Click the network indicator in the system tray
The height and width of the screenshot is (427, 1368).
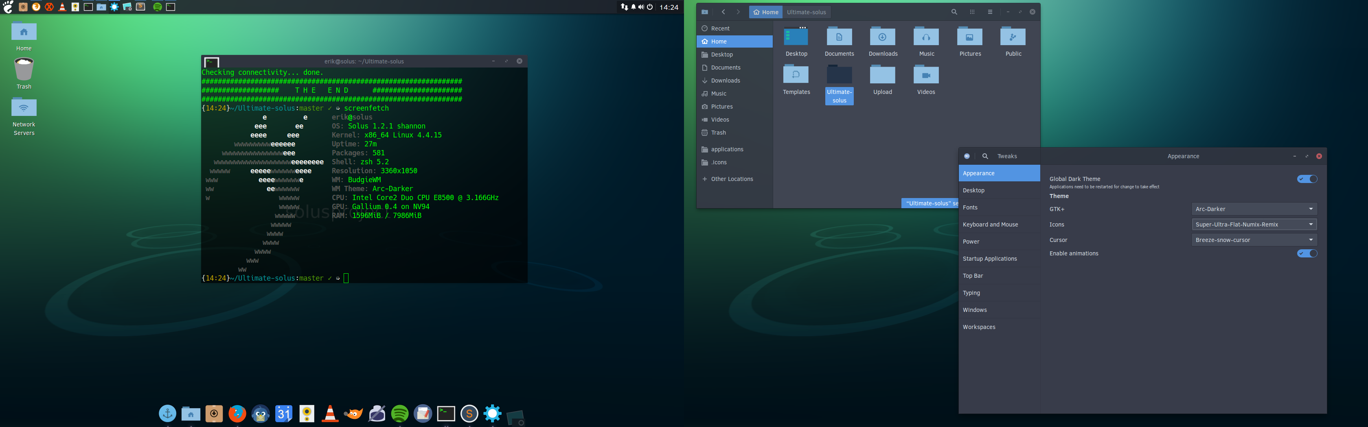pos(625,7)
